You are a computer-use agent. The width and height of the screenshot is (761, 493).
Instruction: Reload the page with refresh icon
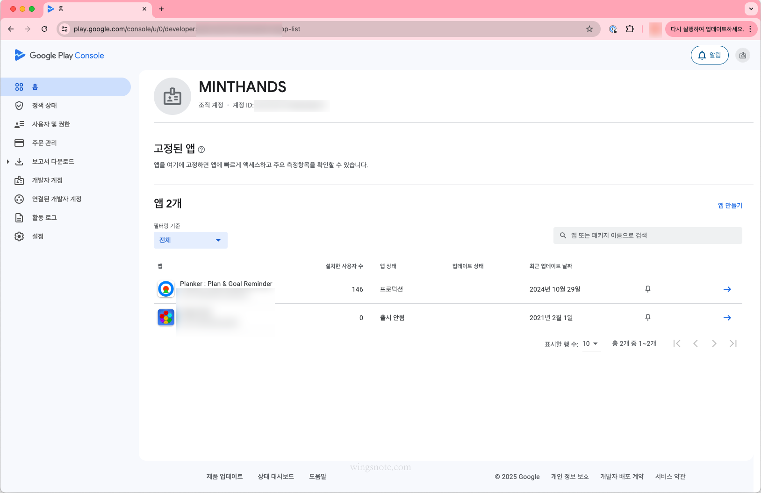pos(44,29)
